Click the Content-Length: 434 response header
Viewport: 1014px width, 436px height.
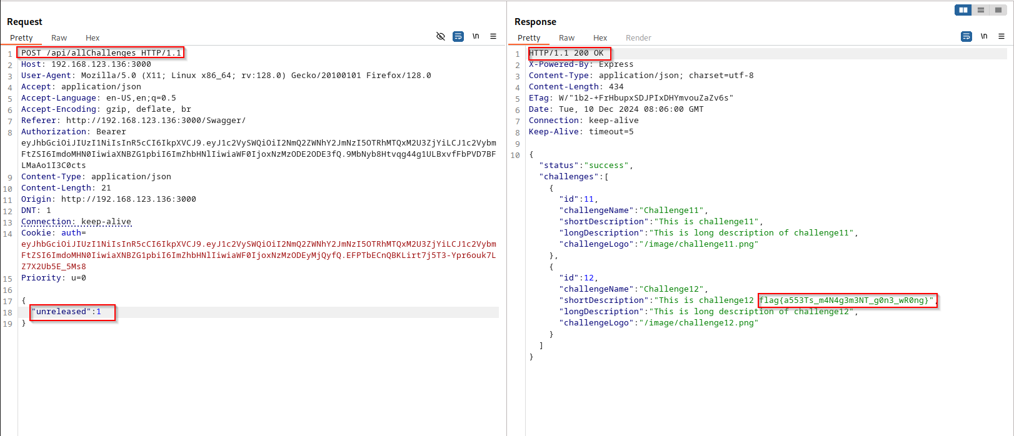click(x=576, y=87)
